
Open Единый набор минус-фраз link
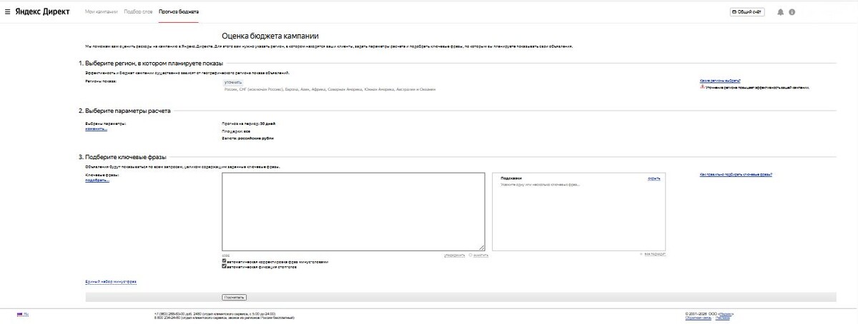coord(111,282)
